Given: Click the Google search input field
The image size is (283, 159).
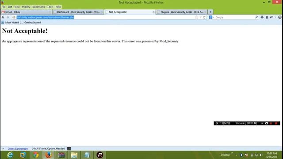Looking at the screenshot, I should tap(235, 17).
